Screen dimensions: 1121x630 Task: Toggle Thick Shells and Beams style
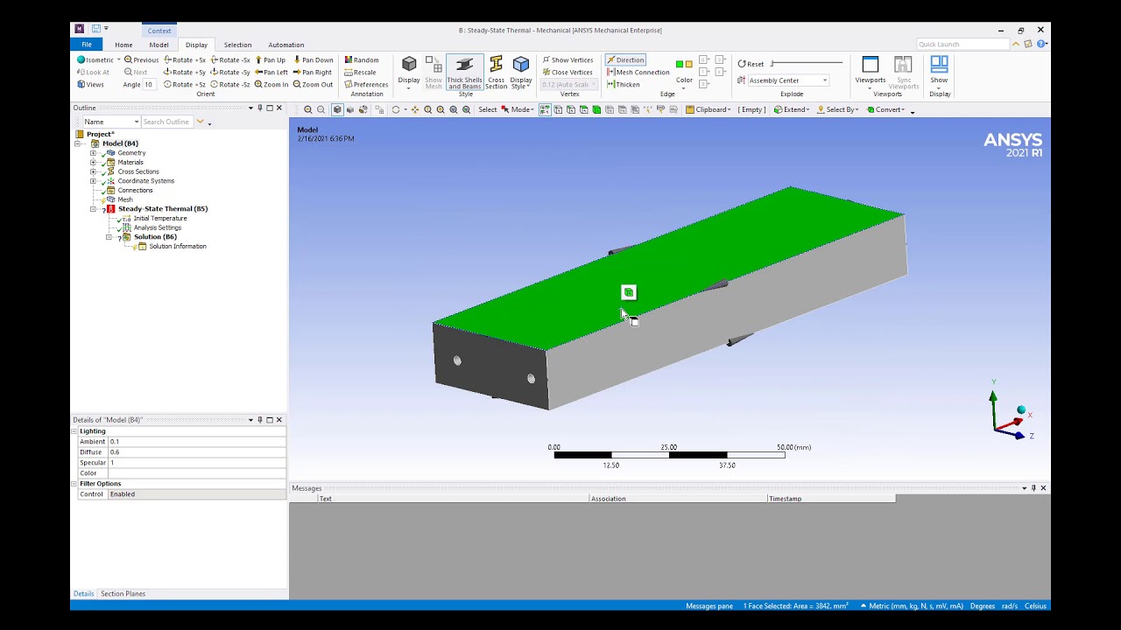click(x=464, y=73)
